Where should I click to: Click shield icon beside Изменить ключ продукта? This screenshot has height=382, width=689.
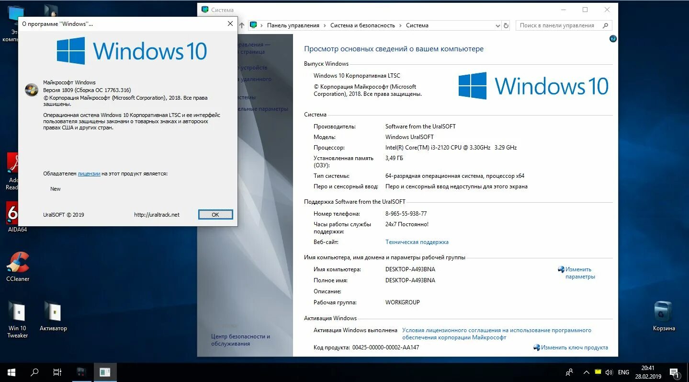[537, 347]
